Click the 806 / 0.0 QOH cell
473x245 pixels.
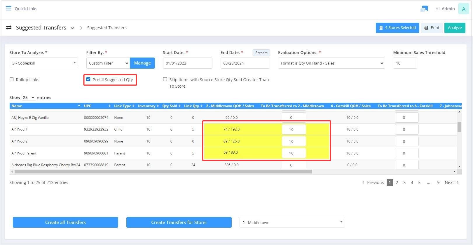click(231, 165)
